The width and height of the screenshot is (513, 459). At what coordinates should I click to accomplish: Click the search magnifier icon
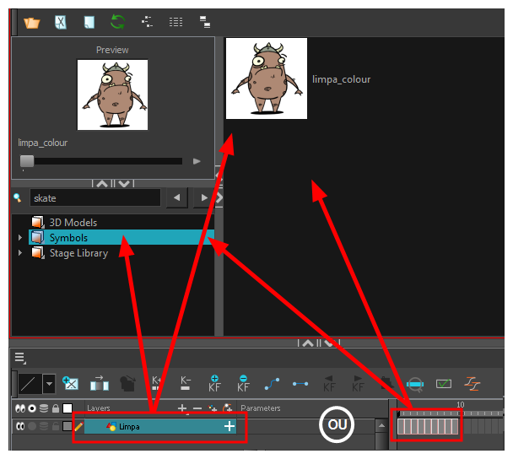pyautogui.click(x=18, y=197)
